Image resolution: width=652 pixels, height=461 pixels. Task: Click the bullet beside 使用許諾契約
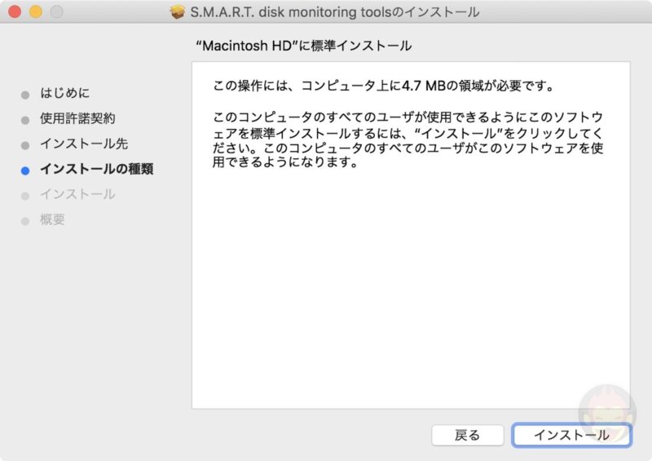point(25,119)
